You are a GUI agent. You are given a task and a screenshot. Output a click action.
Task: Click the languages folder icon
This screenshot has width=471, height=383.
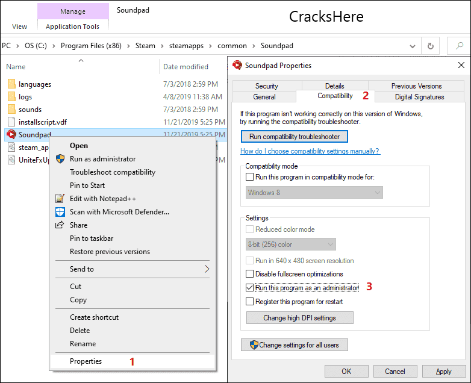pyautogui.click(x=11, y=84)
